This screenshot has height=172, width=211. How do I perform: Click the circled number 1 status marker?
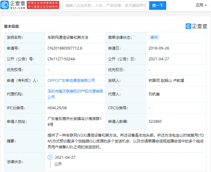pos(50,157)
